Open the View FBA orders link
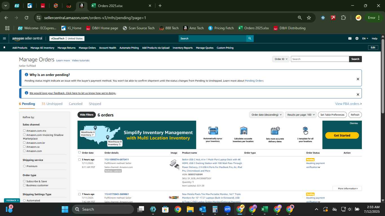This screenshot has height=216, width=385. (348, 104)
